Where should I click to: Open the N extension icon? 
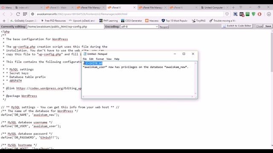[x=235, y=14]
